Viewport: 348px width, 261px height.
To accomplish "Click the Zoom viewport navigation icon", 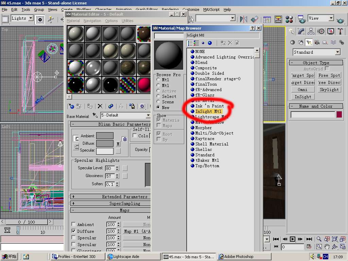I will coord(319,239).
